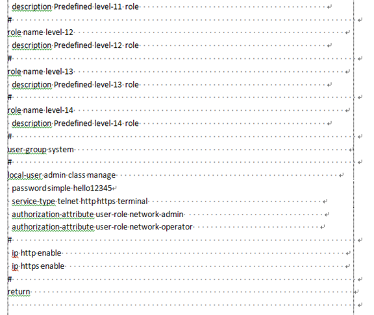Click 'role name level-13' text
Viewport: 374px width, 315px height.
pyautogui.click(x=40, y=71)
